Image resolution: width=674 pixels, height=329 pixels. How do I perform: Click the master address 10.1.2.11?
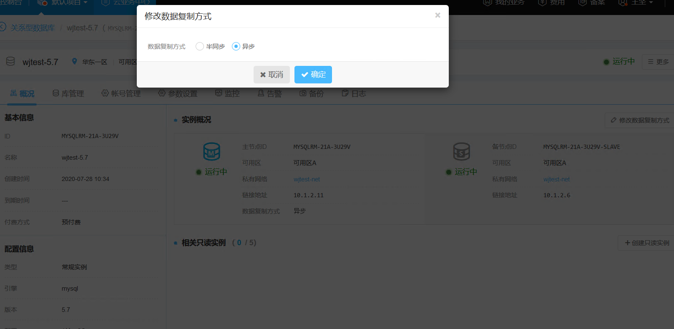pos(308,195)
